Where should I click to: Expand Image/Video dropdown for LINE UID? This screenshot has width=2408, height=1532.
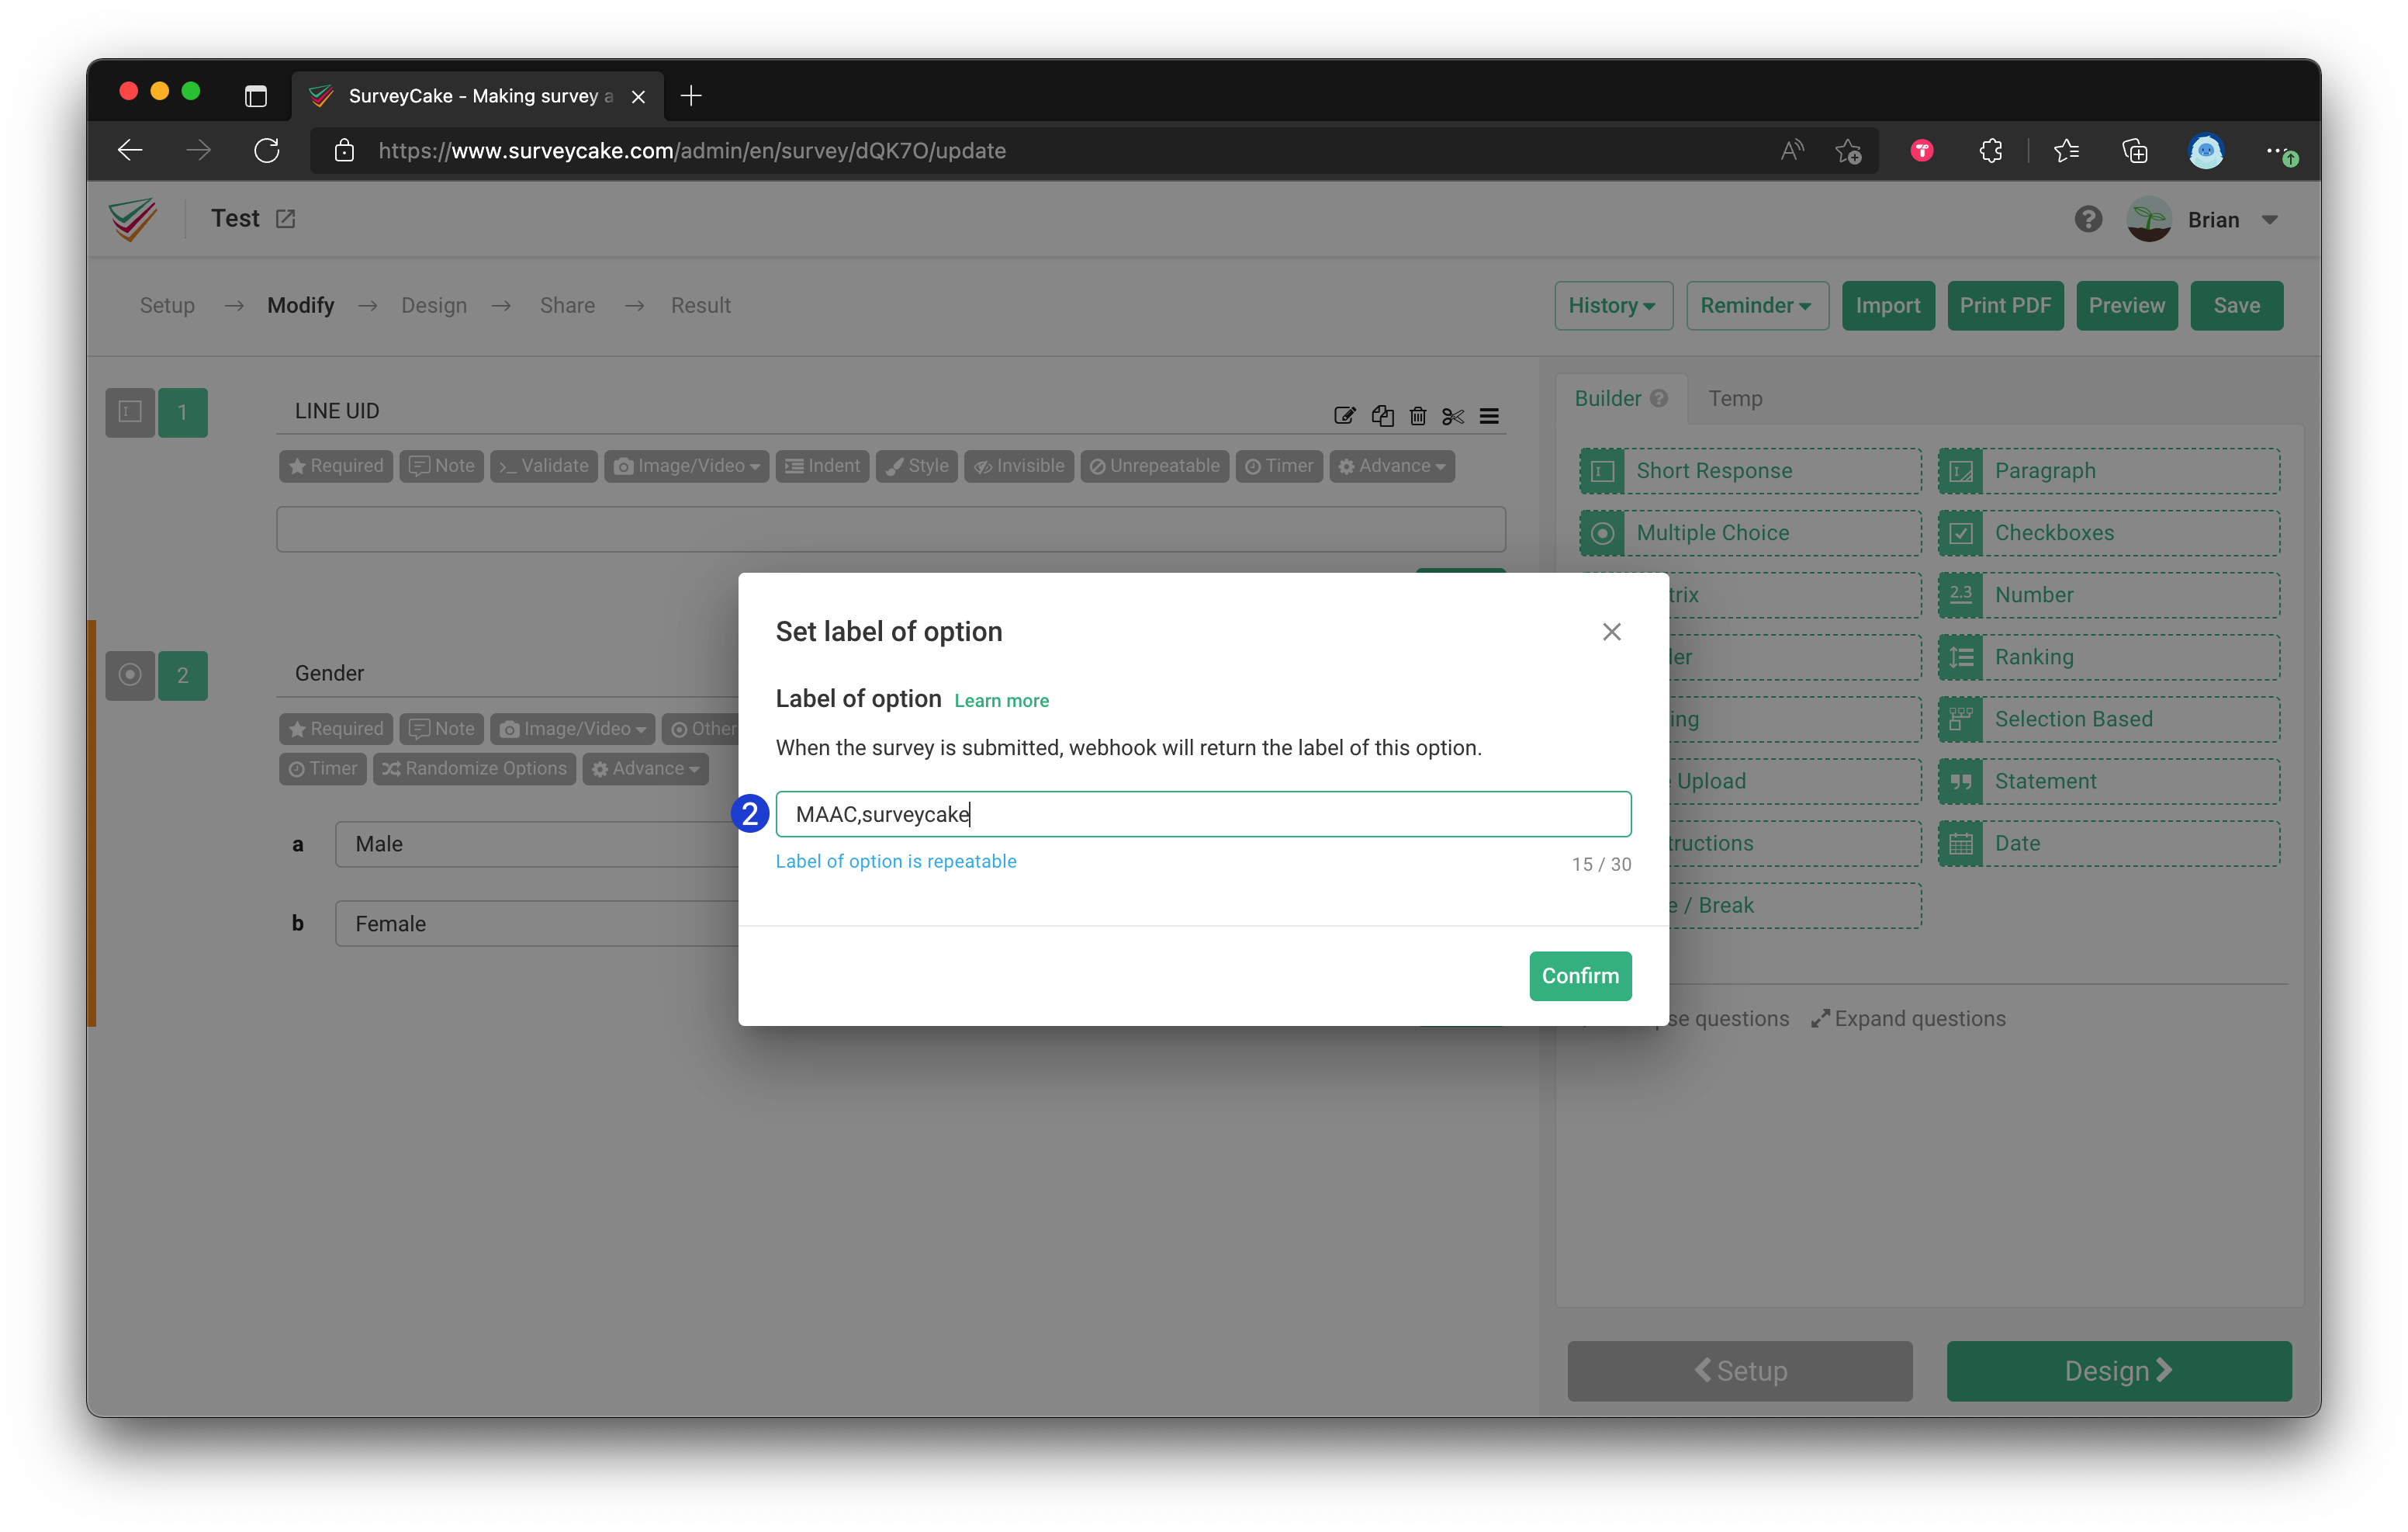point(686,466)
